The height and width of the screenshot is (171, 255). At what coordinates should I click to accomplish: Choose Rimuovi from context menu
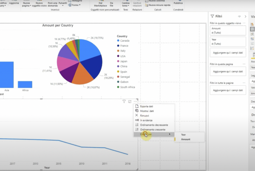(154, 115)
